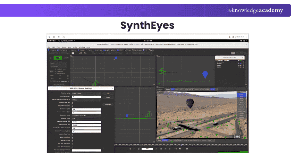Open the Lights room
Image resolution: width=295 pixels, height=156 pixels.
click(x=151, y=50)
